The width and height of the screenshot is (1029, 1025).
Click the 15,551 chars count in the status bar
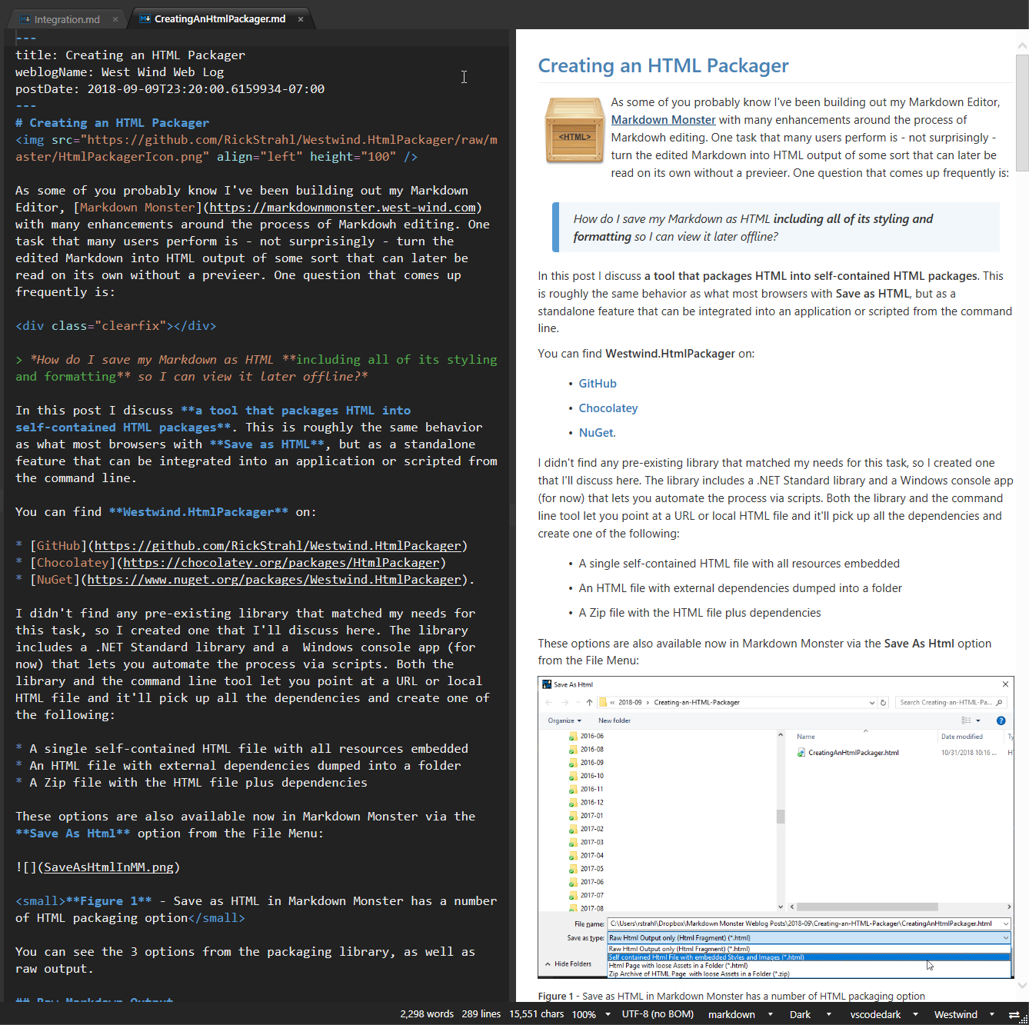(537, 1014)
